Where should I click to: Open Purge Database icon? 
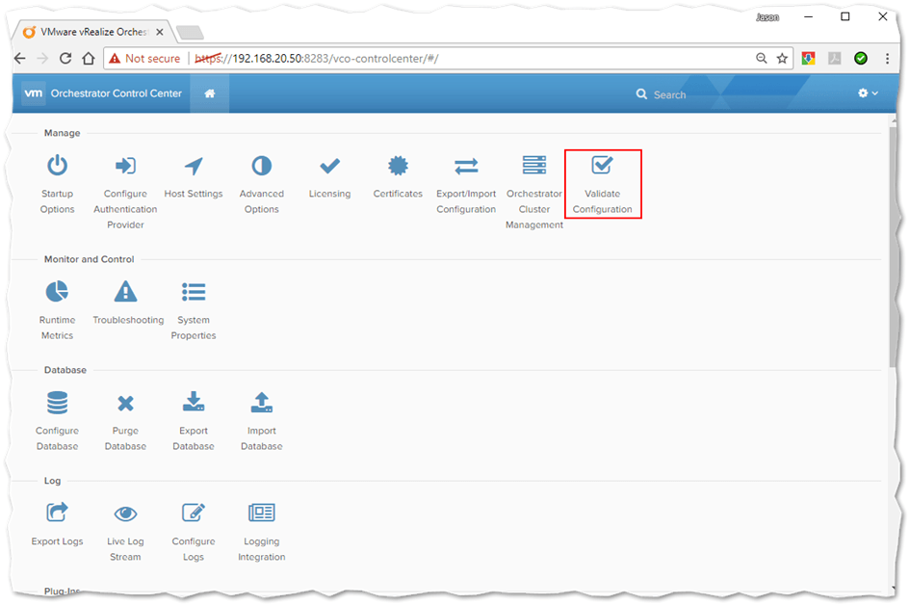[x=125, y=403]
